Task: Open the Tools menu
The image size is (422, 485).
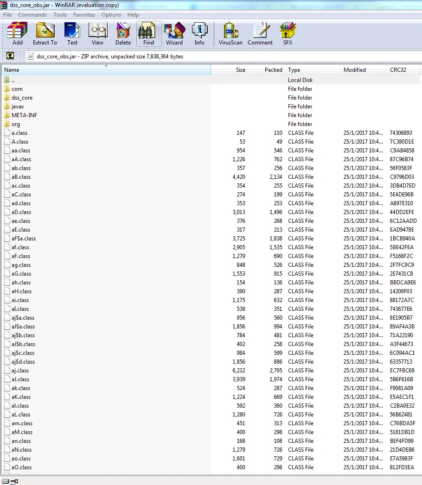Action: point(60,14)
